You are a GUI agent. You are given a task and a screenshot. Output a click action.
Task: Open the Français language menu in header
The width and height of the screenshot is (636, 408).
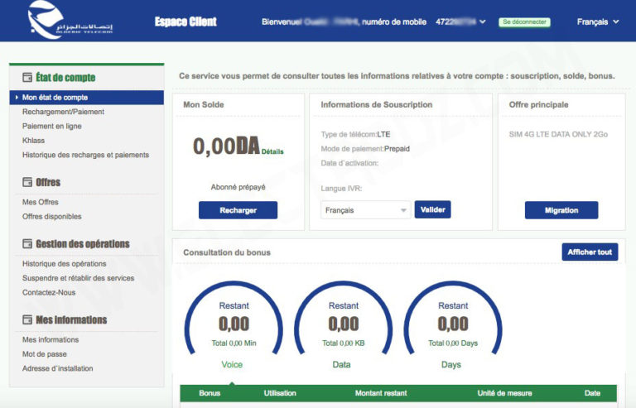598,22
